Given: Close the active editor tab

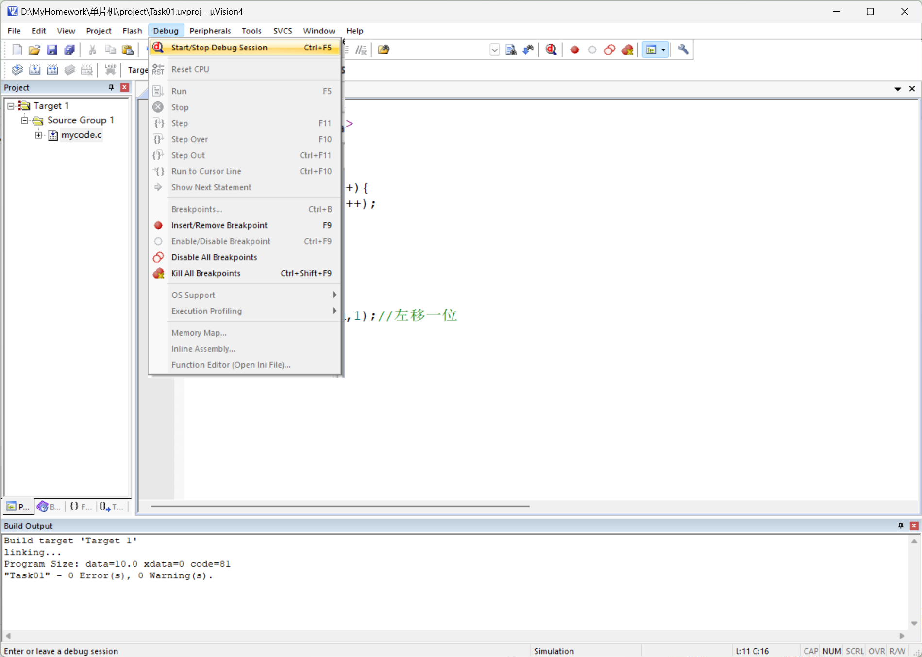Looking at the screenshot, I should click(x=912, y=89).
